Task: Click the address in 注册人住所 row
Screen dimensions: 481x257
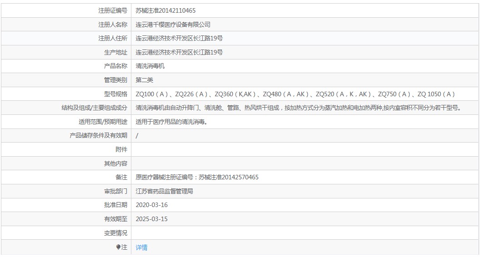Action: [179, 38]
